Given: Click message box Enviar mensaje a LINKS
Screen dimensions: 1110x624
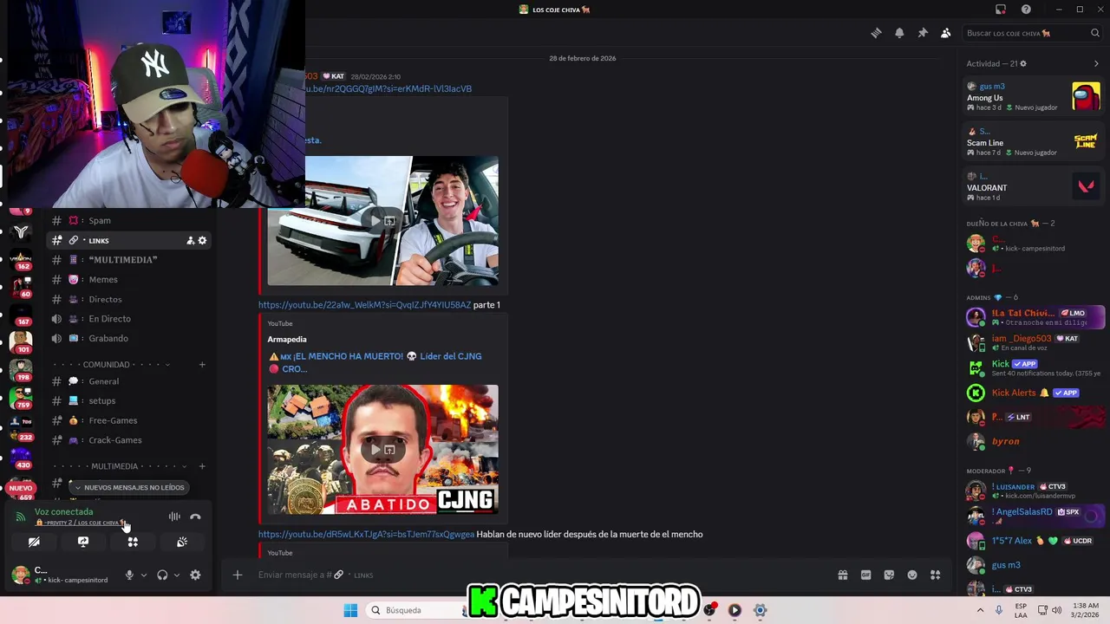Looking at the screenshot, I should click(538, 575).
